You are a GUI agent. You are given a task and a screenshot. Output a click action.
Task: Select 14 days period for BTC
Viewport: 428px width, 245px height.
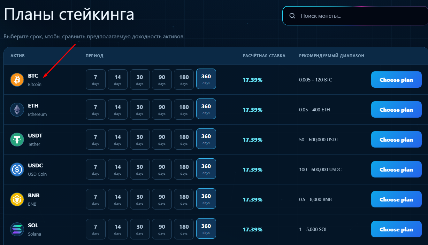point(118,80)
